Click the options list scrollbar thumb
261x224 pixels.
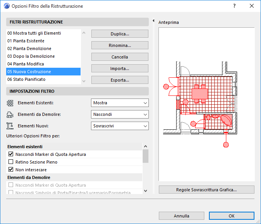145,156
